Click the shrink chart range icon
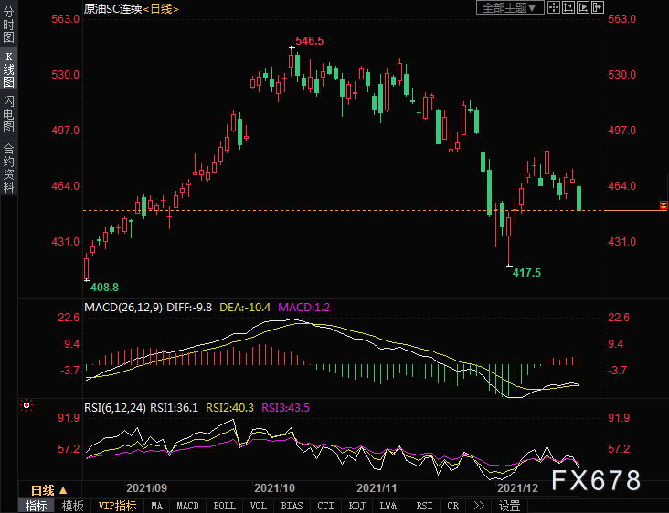The height and width of the screenshot is (513, 669). 568,7
